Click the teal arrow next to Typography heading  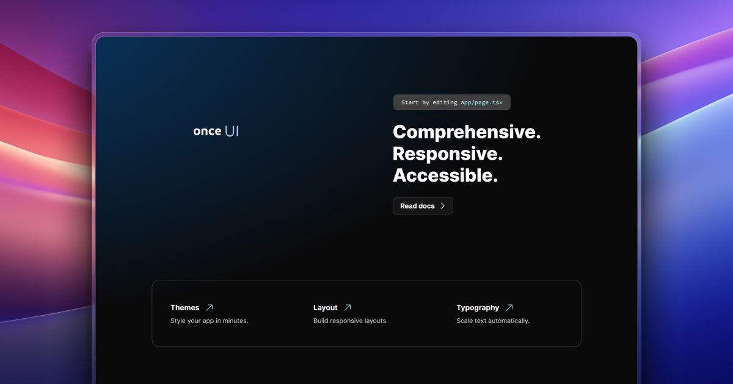click(510, 307)
